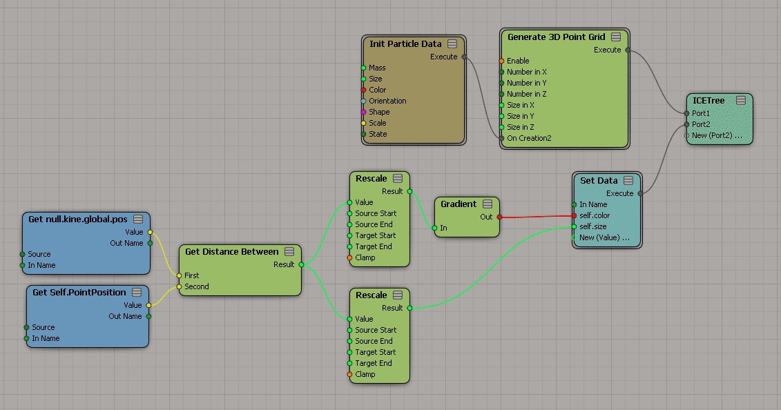
Task: Click the Clamp port on upper Rescale
Action: point(349,257)
